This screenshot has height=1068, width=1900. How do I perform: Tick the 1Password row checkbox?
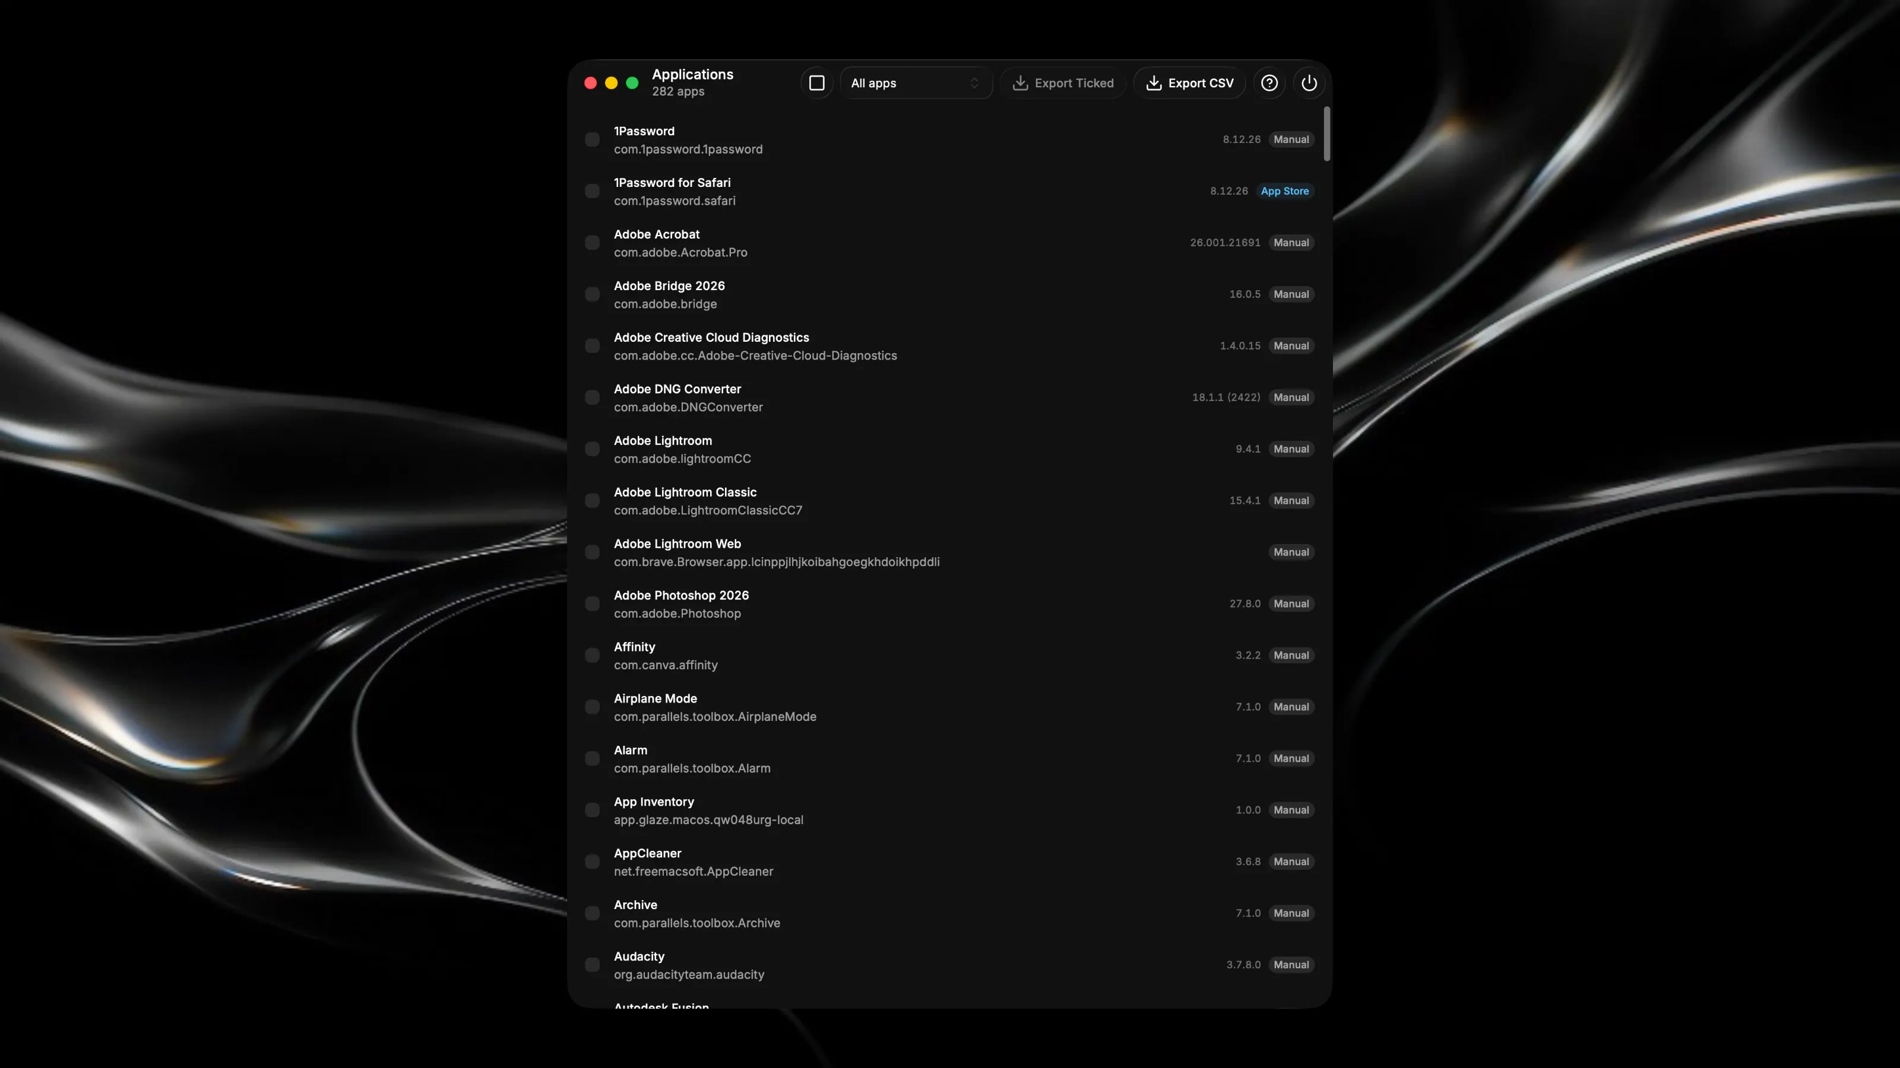[x=593, y=139]
